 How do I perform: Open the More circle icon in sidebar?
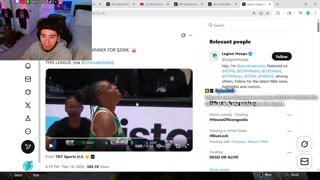point(28,131)
